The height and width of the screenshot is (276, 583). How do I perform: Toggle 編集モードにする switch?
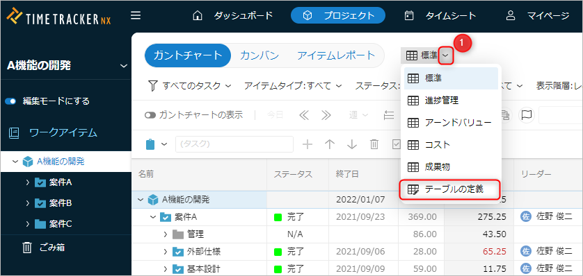(10, 101)
